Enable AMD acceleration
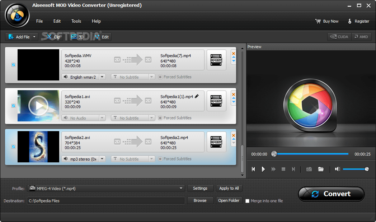 pyautogui.click(x=361, y=36)
